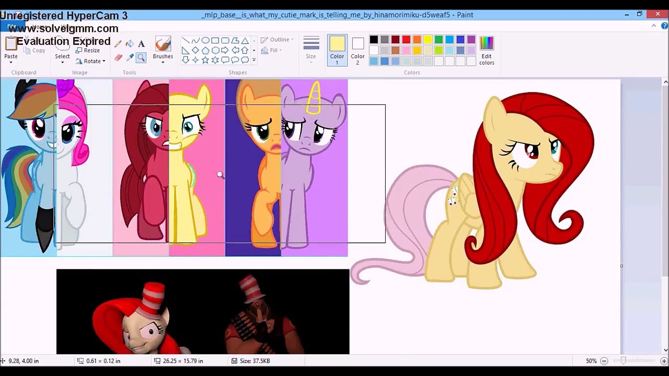
Task: Choose the Polygon shape
Action: [235, 41]
